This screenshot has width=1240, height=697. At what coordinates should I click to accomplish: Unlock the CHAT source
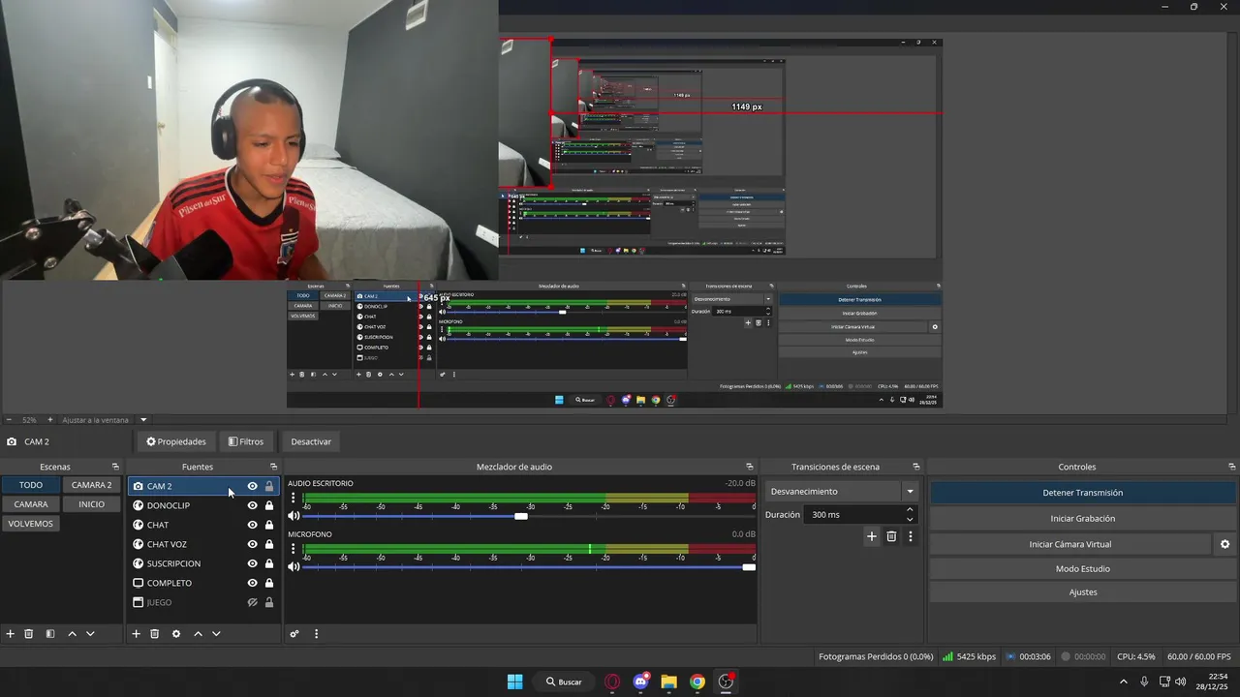(x=269, y=525)
